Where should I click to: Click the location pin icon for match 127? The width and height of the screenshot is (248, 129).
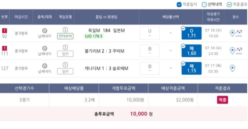tap(232, 68)
